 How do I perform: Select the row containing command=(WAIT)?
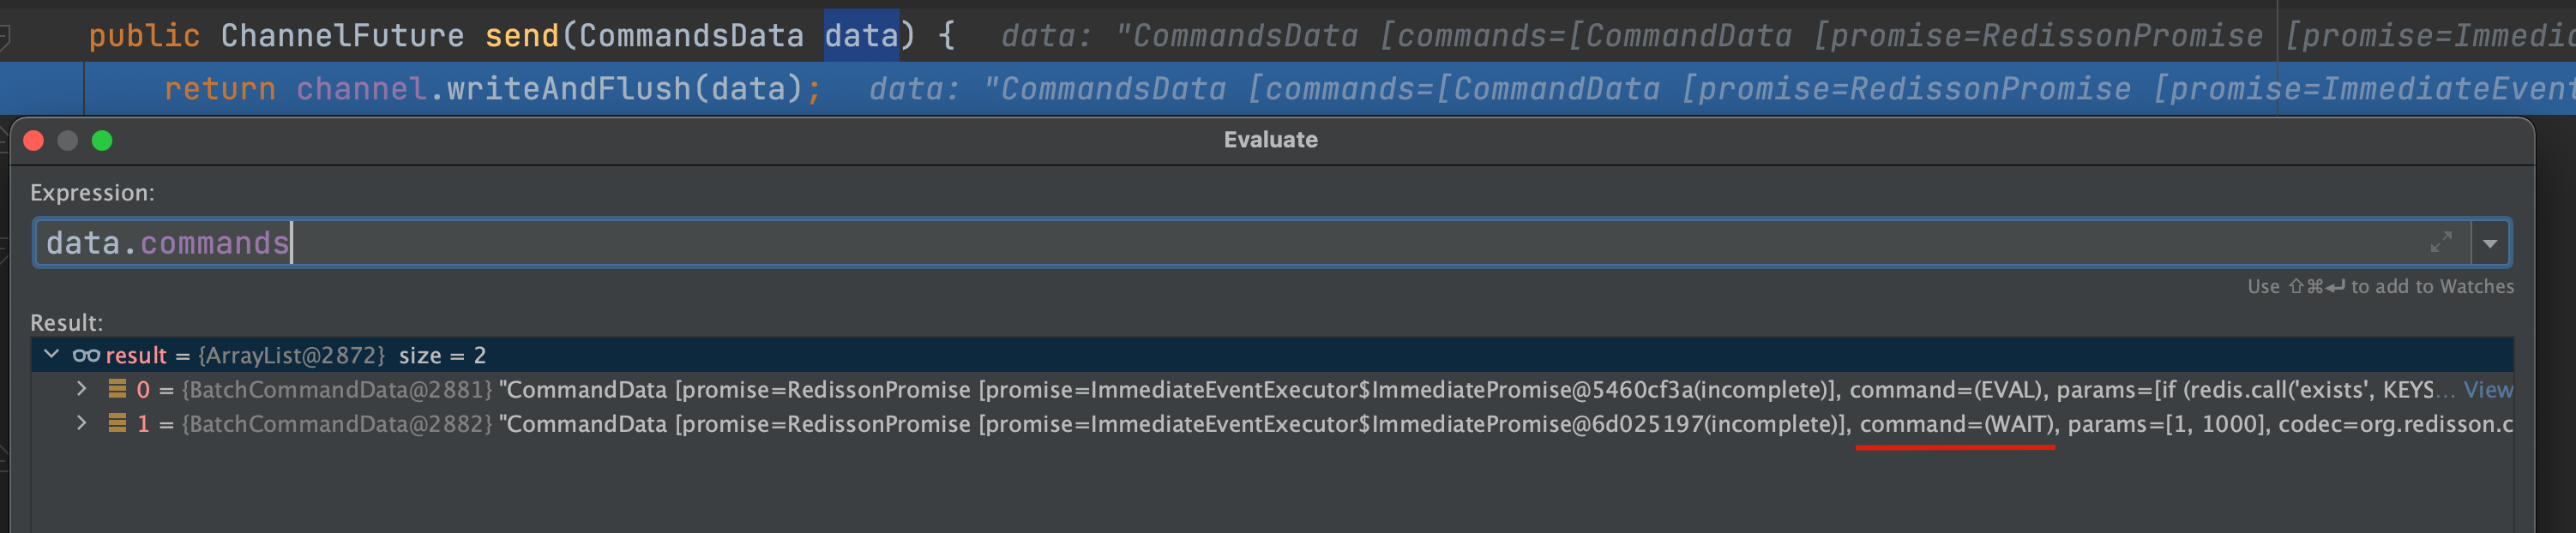pyautogui.click(x=1272, y=423)
